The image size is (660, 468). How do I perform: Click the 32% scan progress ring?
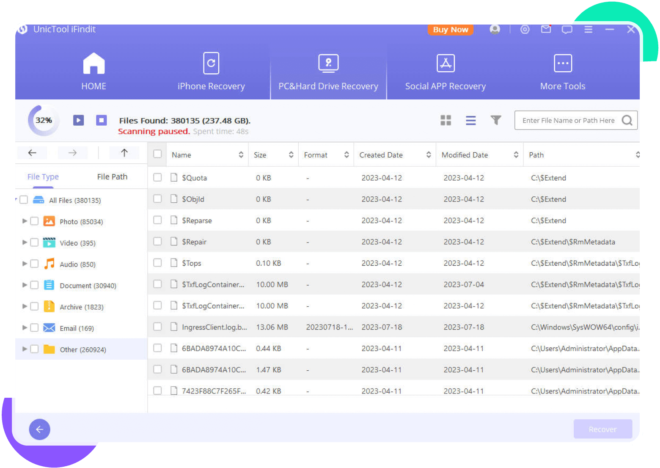[43, 121]
